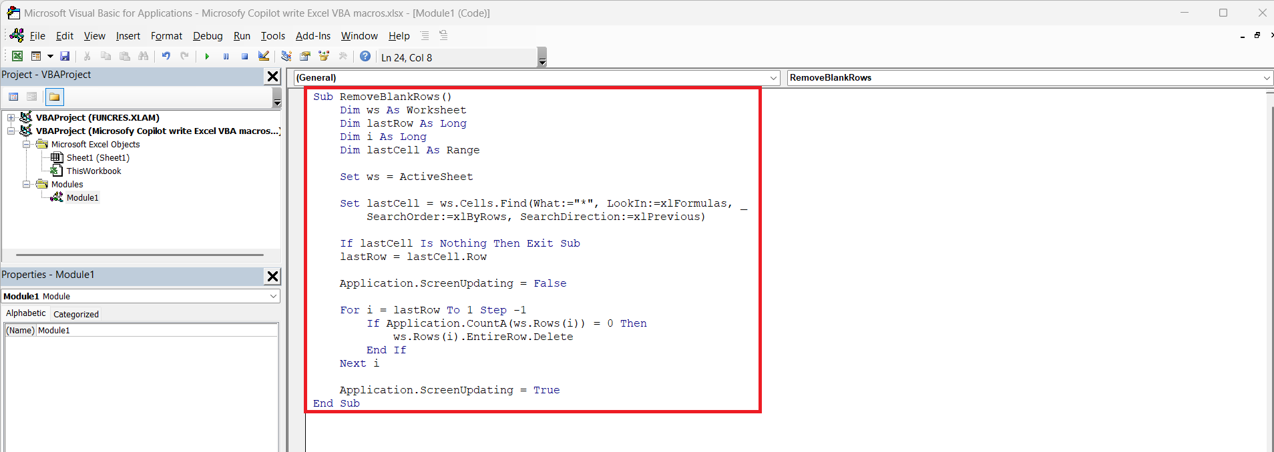Open the Edit menu
The width and height of the screenshot is (1274, 452).
click(x=65, y=36)
